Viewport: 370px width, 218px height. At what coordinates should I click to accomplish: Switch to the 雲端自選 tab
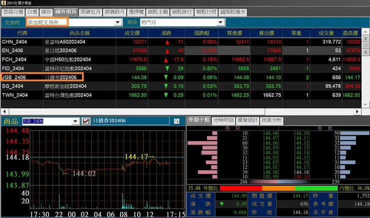tap(13, 12)
